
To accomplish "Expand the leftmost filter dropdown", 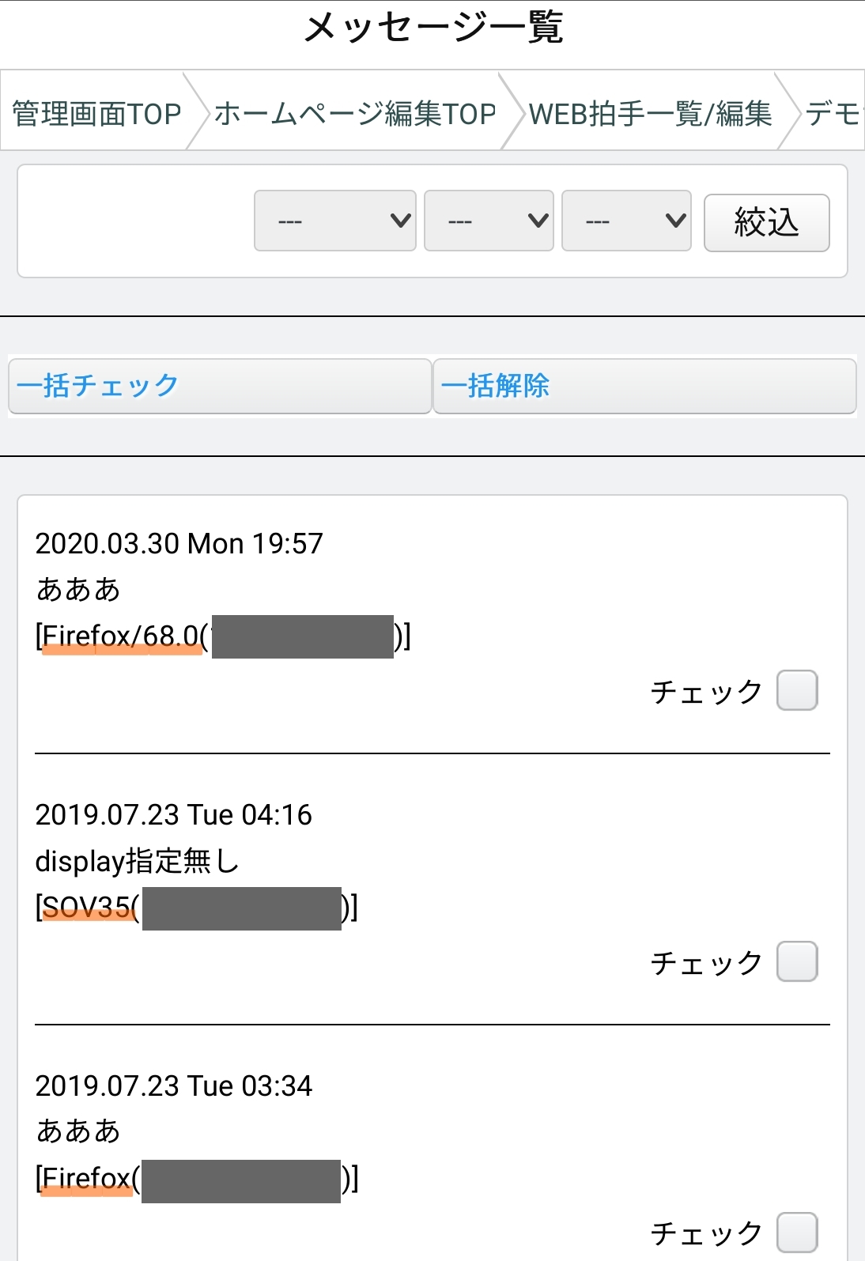I will tap(335, 221).
